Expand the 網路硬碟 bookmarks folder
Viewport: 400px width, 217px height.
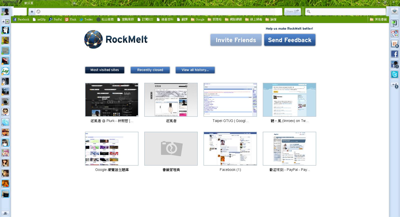click(233, 19)
